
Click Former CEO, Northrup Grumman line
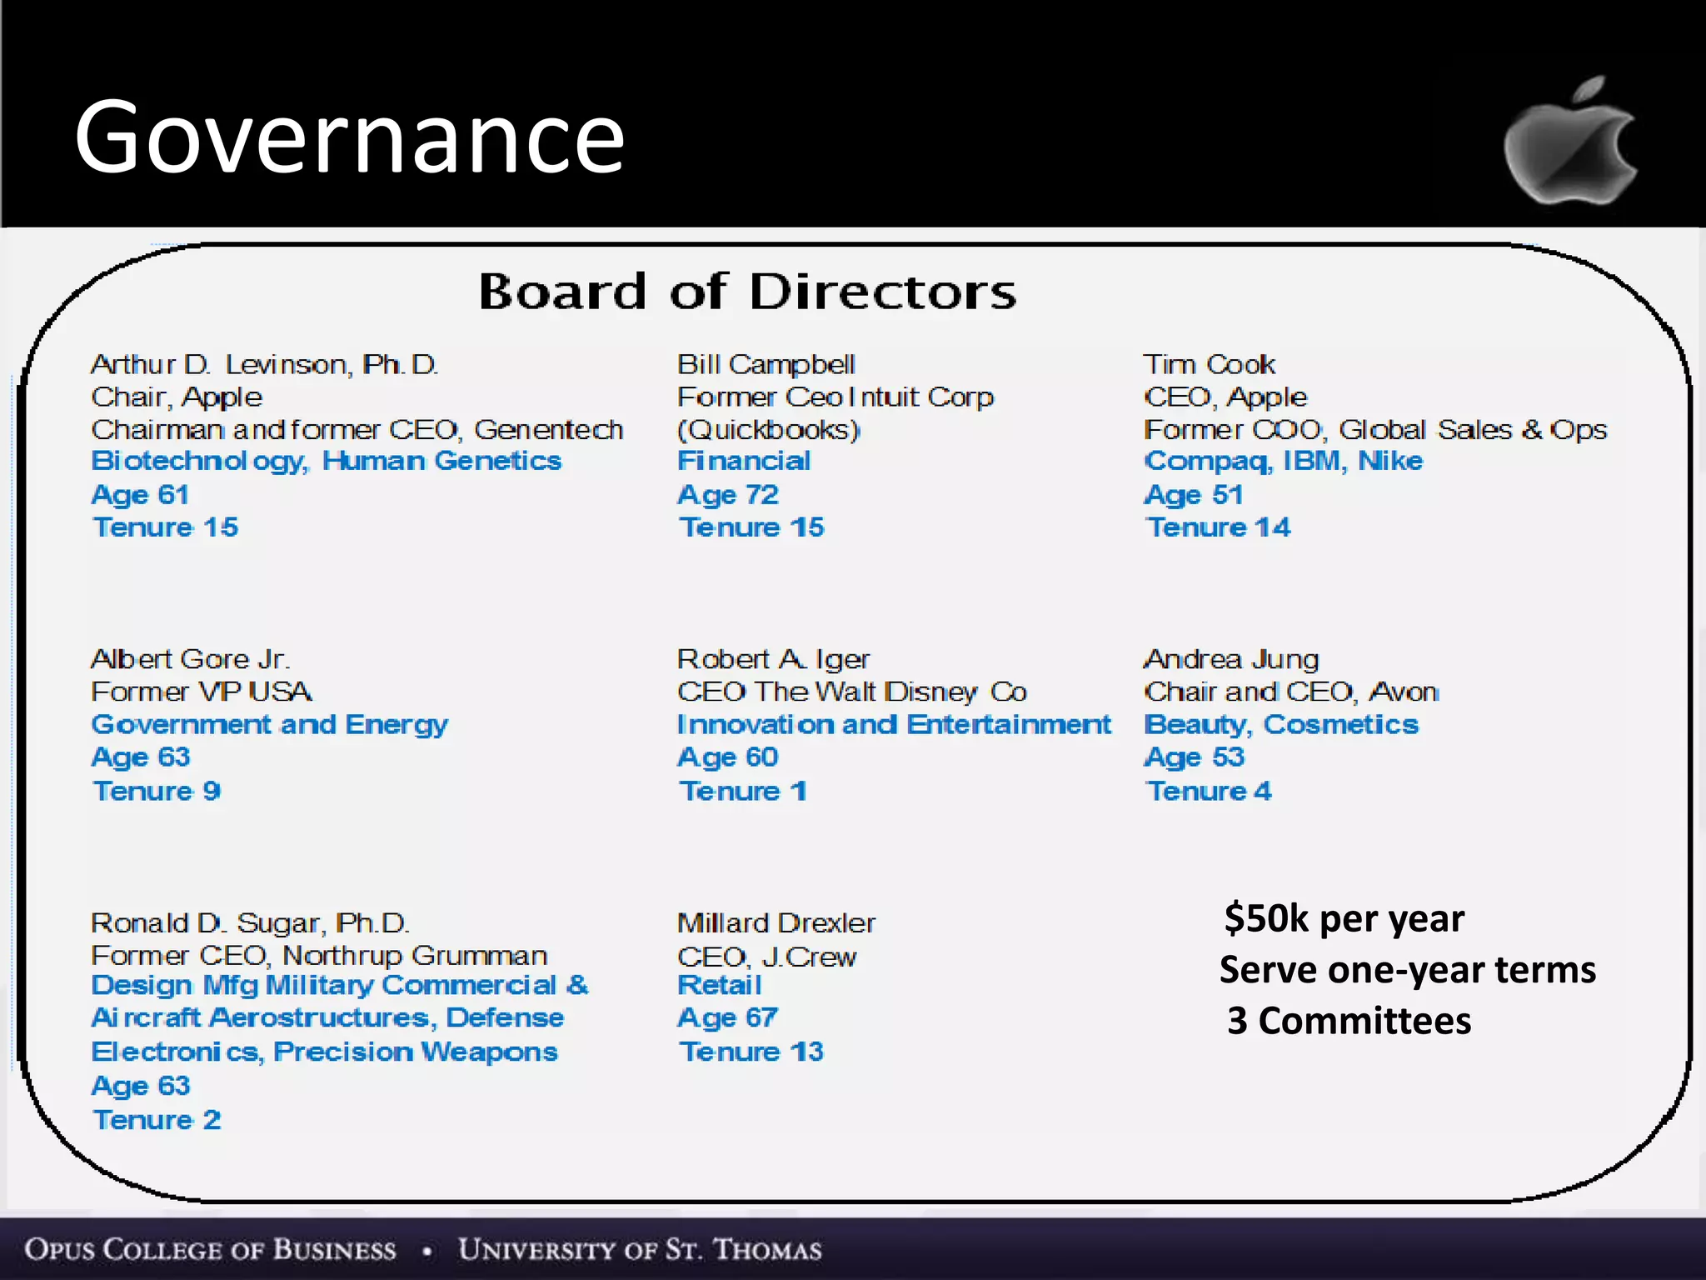pyautogui.click(x=319, y=956)
